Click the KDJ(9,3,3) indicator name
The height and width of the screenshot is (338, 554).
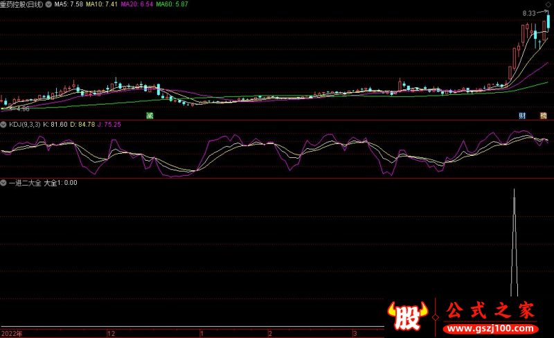pos(24,125)
